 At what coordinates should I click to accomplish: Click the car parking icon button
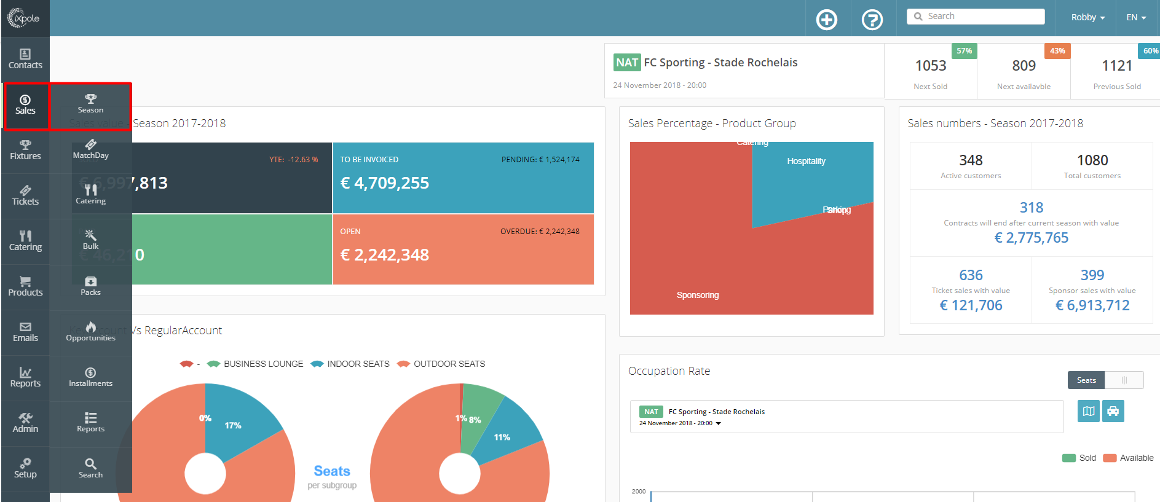1113,411
